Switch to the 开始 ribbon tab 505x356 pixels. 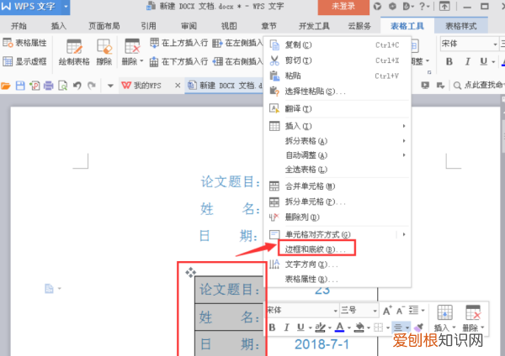pyautogui.click(x=19, y=26)
